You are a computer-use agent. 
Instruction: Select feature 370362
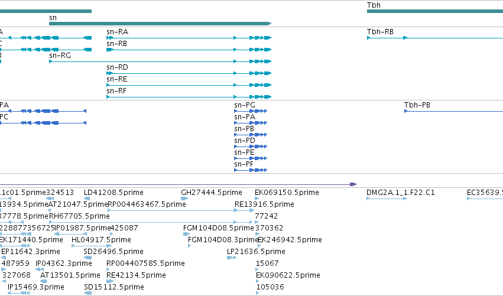point(269,228)
